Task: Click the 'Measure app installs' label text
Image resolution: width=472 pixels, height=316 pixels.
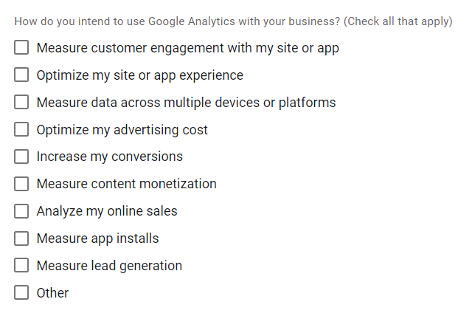Action: [97, 238]
